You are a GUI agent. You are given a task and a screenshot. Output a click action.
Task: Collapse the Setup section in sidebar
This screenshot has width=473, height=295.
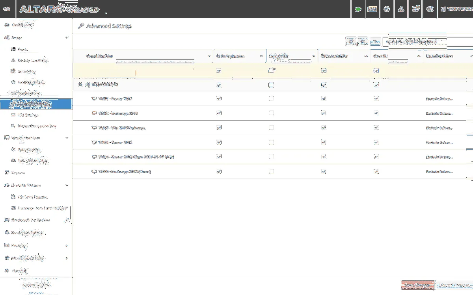67,38
